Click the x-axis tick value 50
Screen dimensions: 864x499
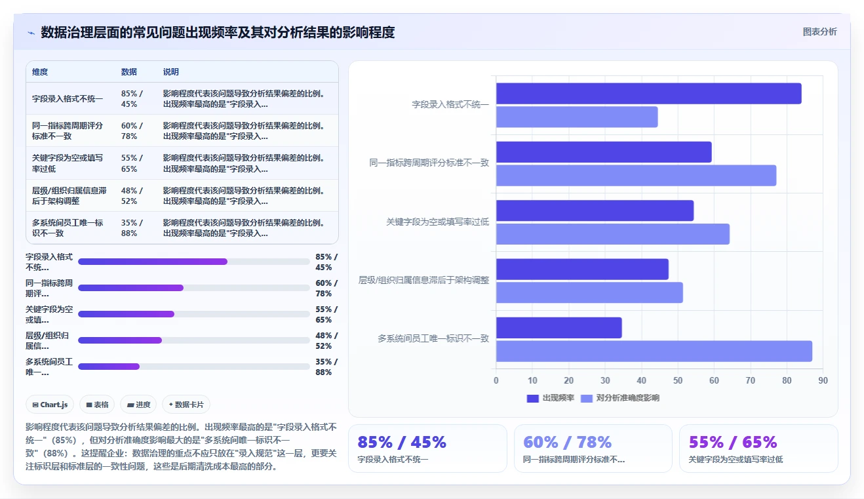678,380
